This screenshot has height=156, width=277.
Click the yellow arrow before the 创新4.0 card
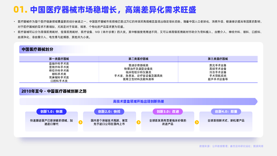point(197,122)
